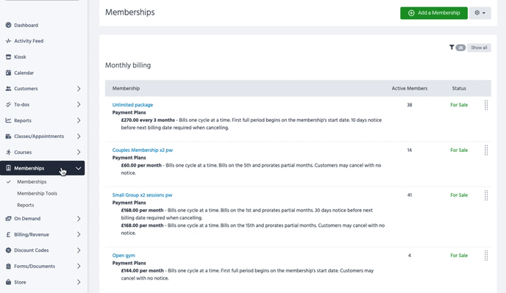
Task: Select Reports under Memberships submenu
Action: (26, 205)
